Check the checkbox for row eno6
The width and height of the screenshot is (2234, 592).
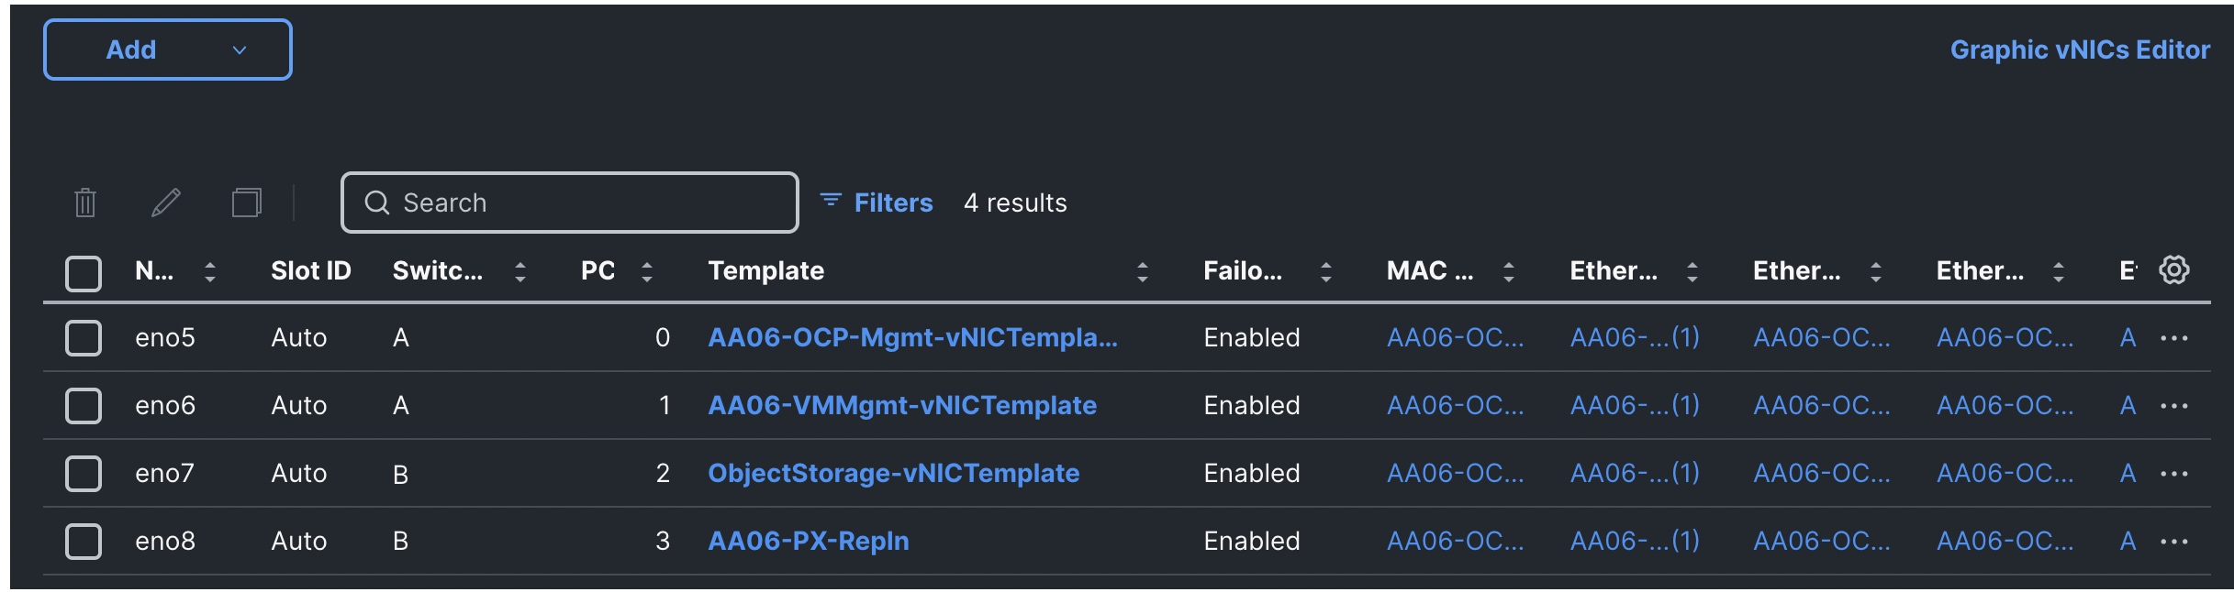tap(83, 405)
